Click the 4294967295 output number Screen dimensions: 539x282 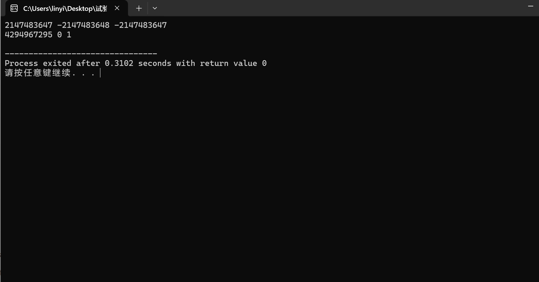tap(29, 35)
